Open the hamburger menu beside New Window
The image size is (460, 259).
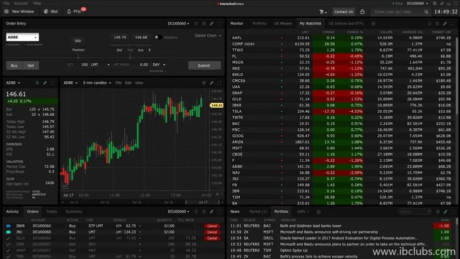6,11
